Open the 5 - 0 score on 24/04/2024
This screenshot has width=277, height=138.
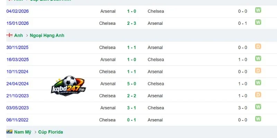132,84
